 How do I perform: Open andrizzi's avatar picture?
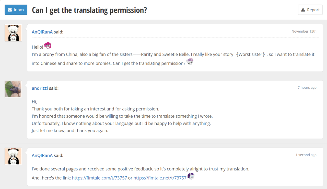[x=14, y=89]
